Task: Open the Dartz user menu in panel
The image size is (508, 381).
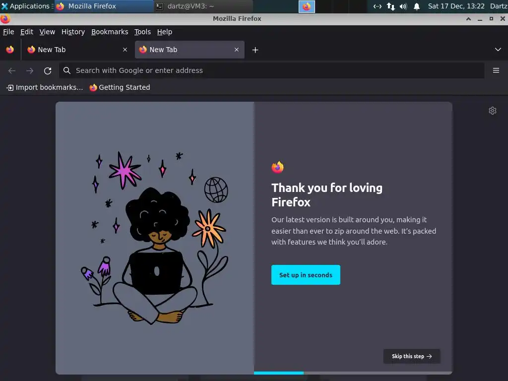Action: (498, 6)
